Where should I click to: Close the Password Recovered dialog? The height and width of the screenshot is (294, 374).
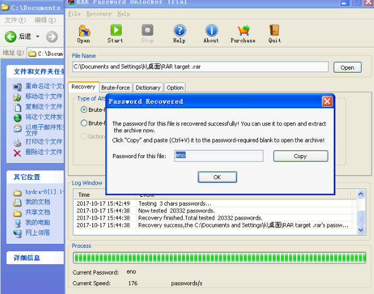(x=327, y=101)
